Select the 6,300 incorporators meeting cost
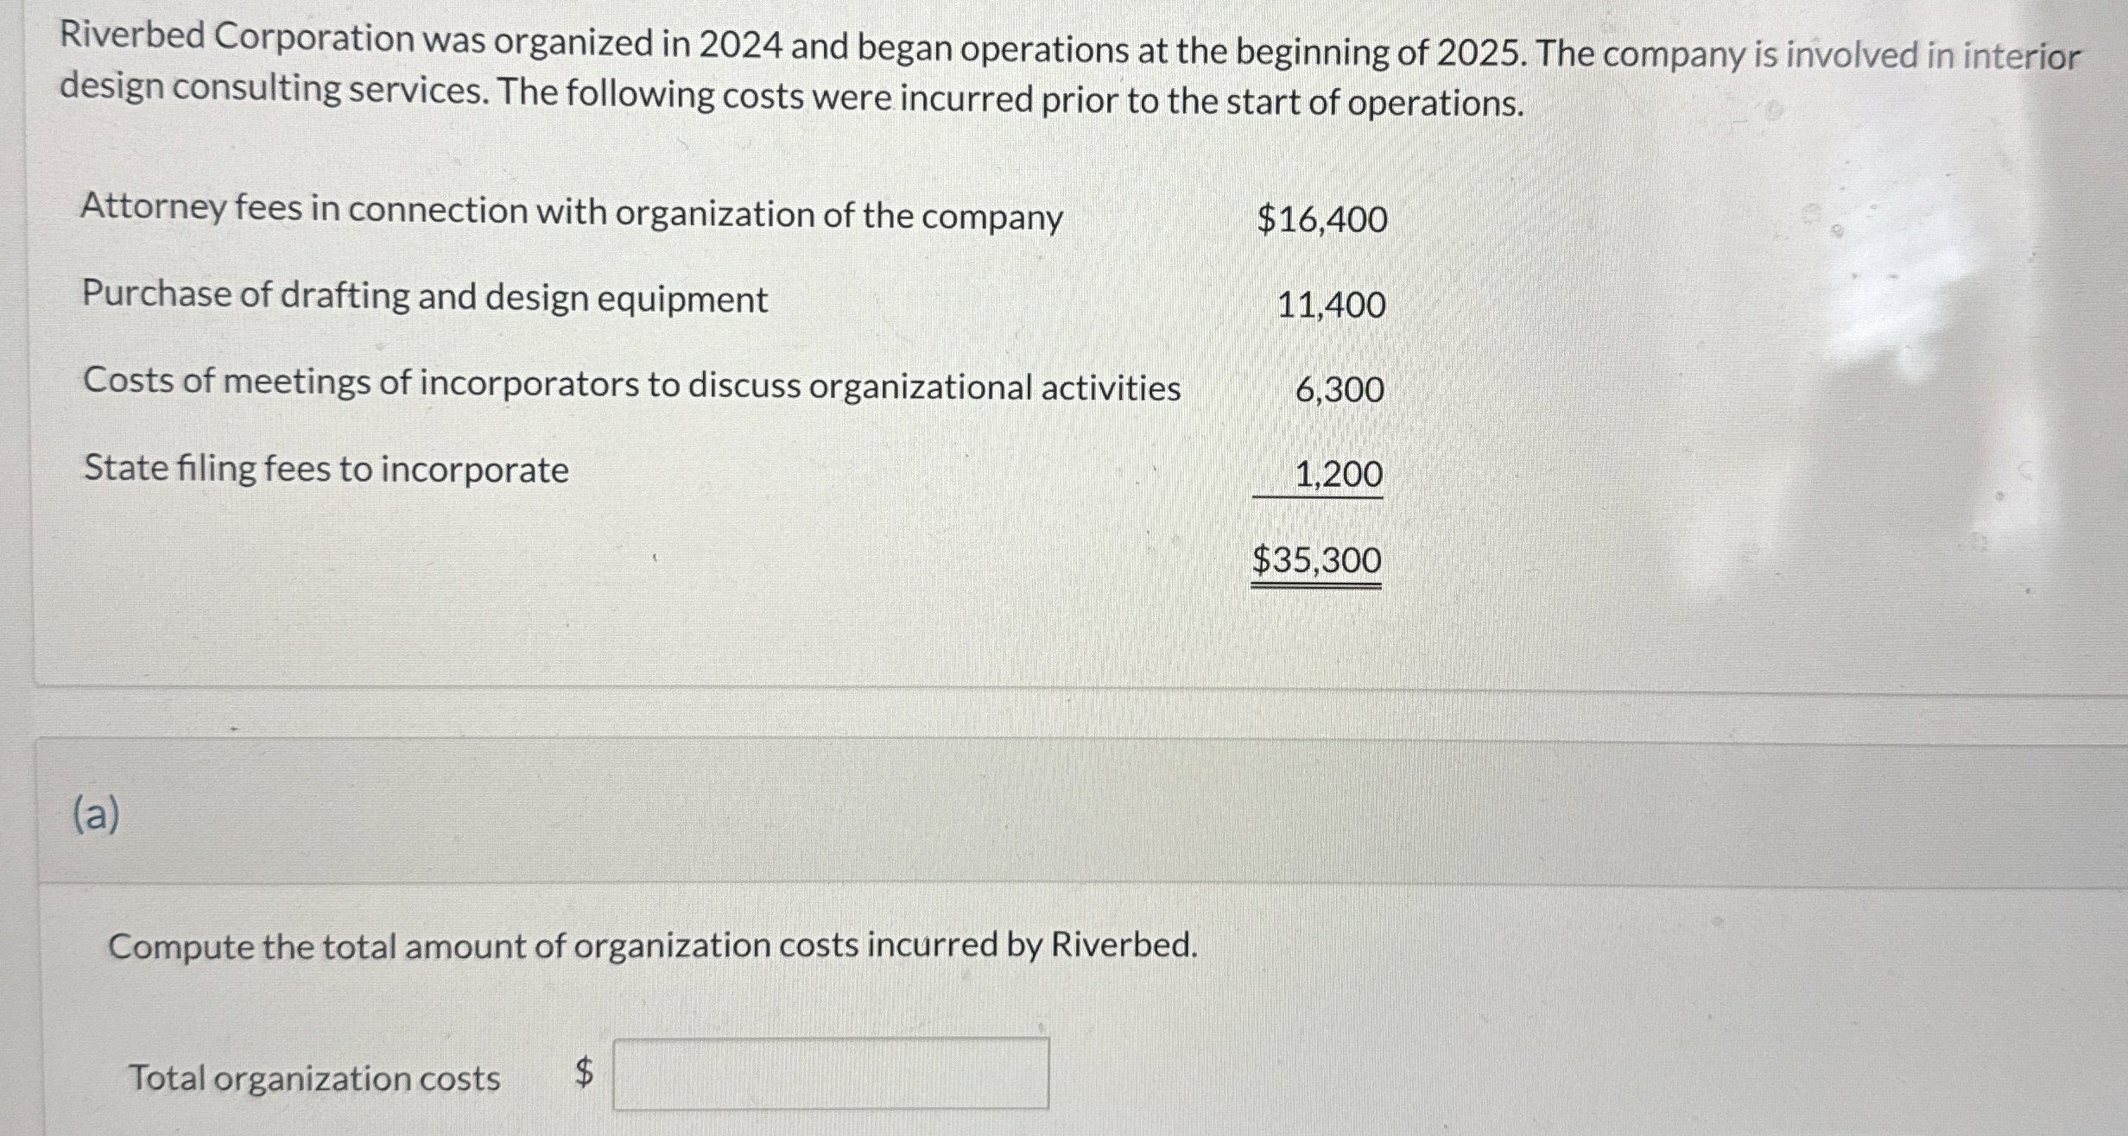Viewport: 2128px width, 1136px height. point(1341,390)
